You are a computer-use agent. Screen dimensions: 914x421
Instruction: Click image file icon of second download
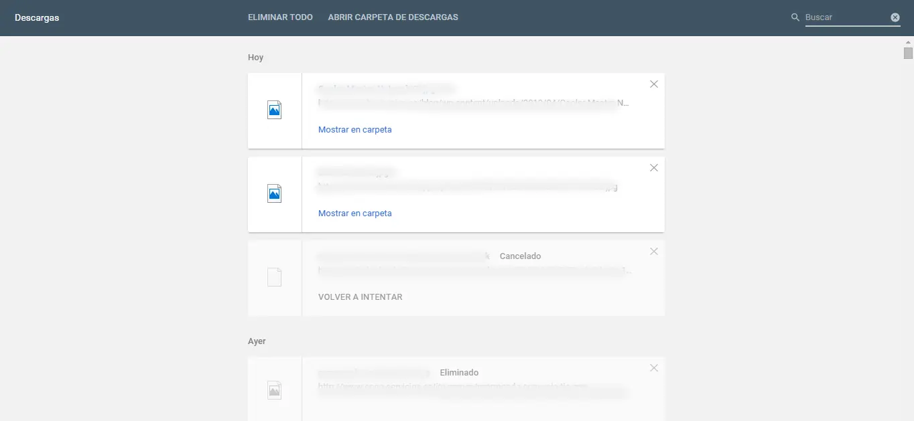point(274,194)
